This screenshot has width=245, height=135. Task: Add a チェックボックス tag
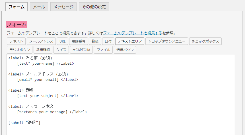pyautogui.click(x=205, y=41)
